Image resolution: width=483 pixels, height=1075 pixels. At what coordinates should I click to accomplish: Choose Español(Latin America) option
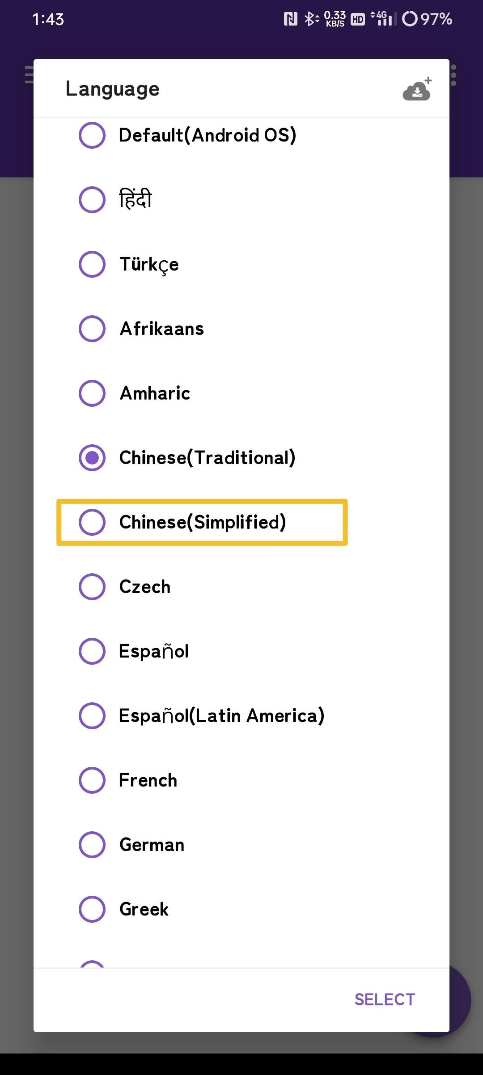click(92, 716)
